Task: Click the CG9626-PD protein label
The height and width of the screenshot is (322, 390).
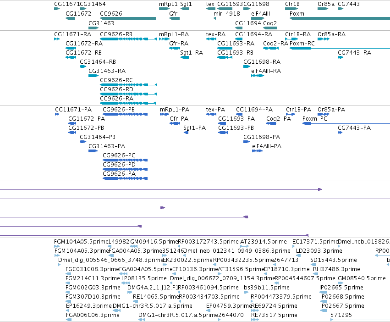Action: click(119, 165)
